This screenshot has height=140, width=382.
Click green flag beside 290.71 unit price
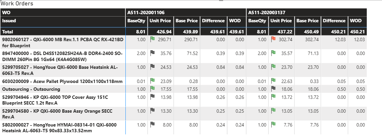click(x=152, y=39)
